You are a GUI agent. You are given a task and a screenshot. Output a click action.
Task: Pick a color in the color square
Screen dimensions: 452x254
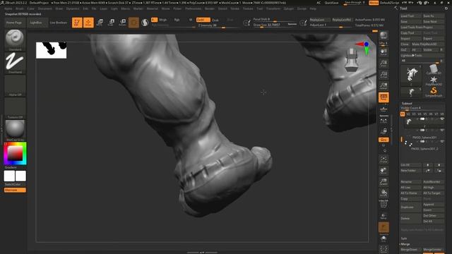pyautogui.click(x=15, y=153)
